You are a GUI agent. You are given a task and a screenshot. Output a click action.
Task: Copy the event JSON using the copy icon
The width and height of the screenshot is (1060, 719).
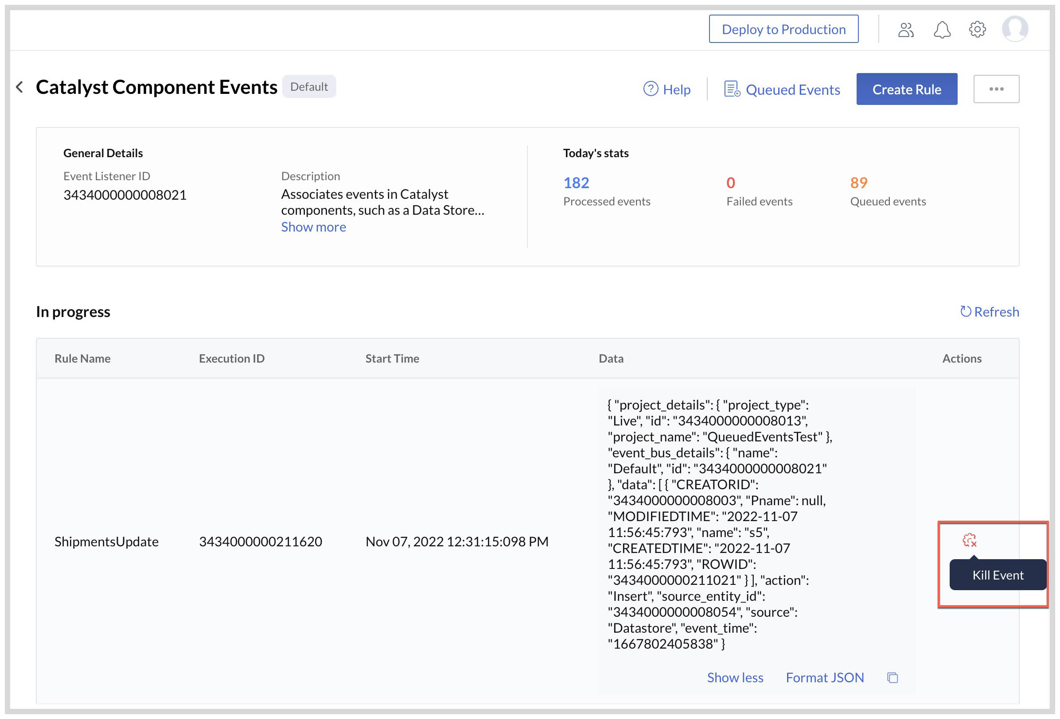point(892,677)
